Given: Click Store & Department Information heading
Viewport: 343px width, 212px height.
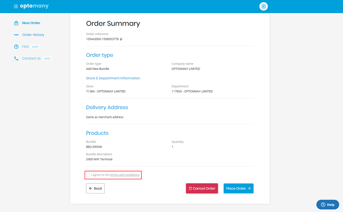Looking at the screenshot, I should pyautogui.click(x=113, y=78).
